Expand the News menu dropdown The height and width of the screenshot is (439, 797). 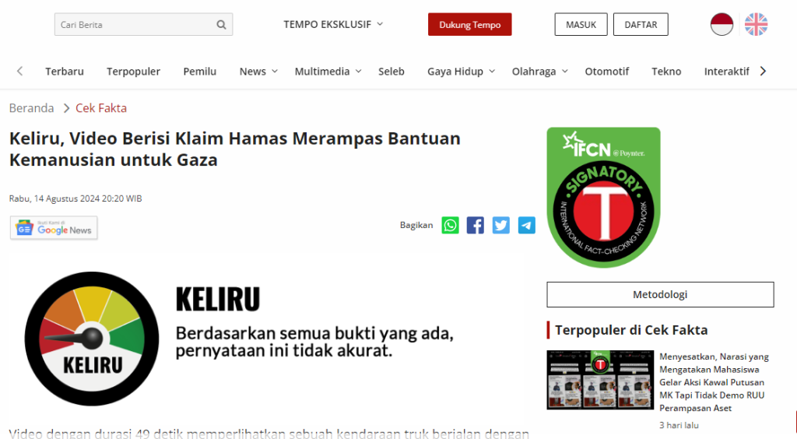[x=258, y=72]
